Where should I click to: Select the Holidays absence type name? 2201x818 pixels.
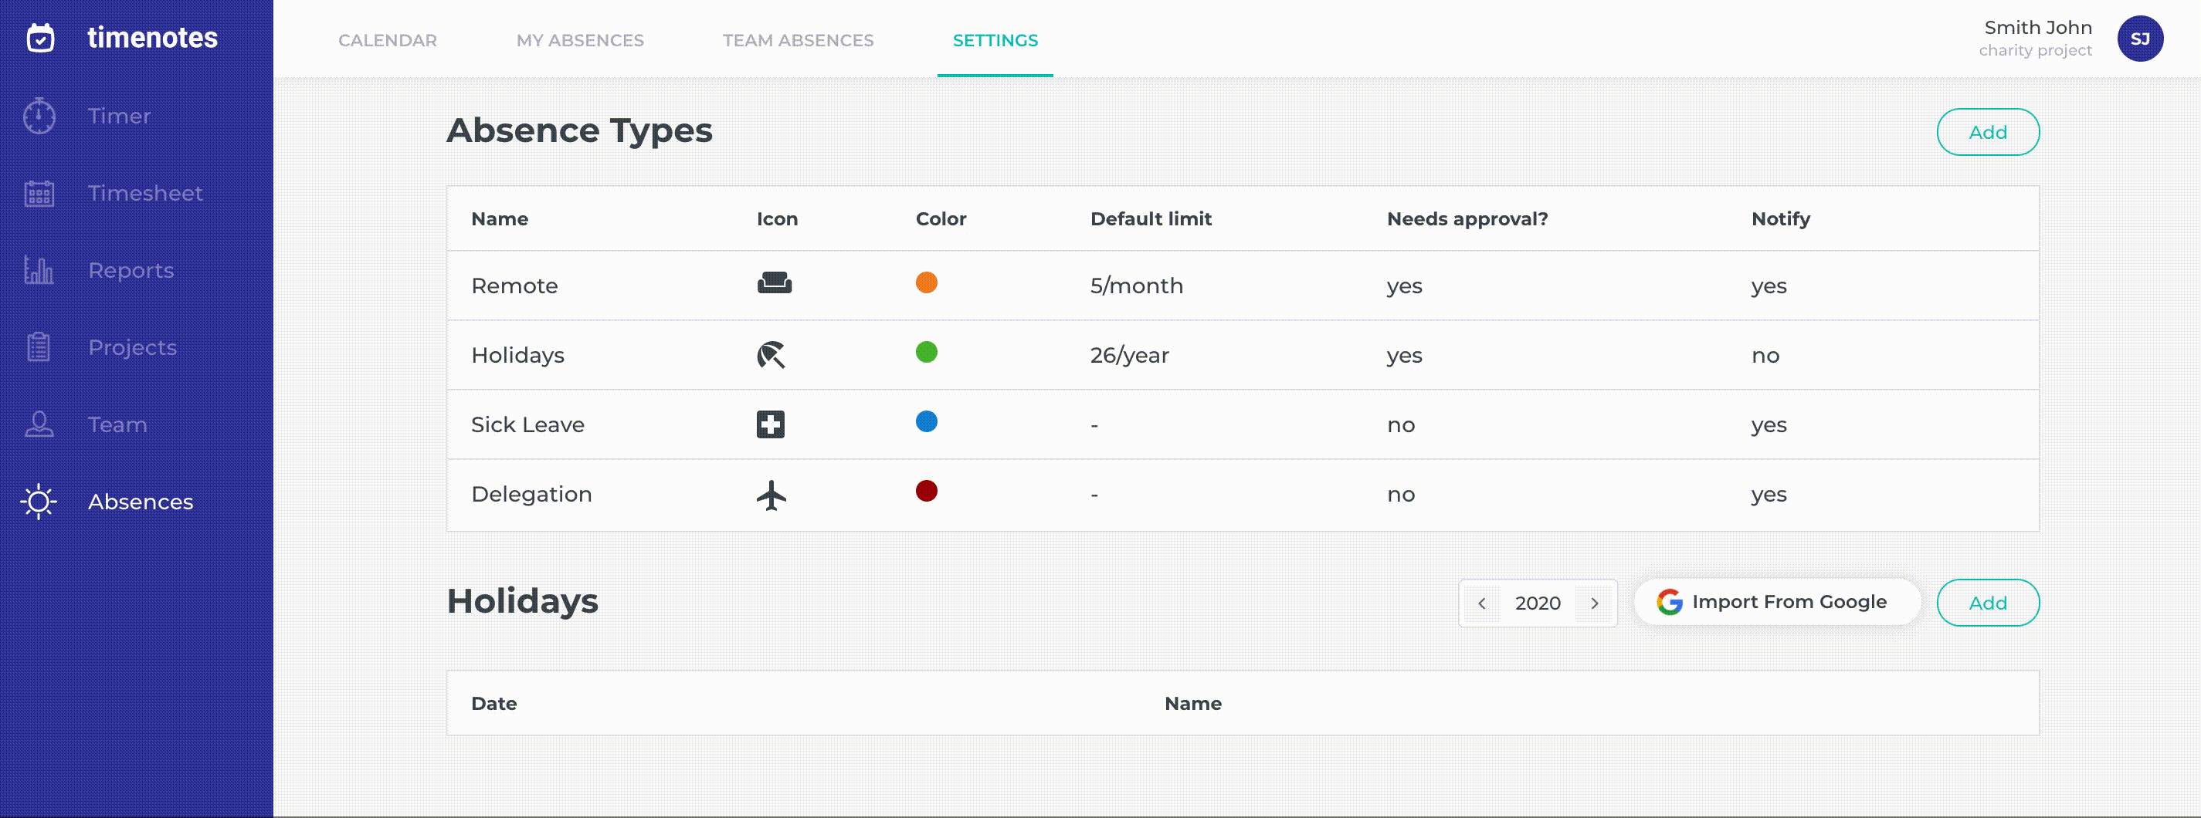517,355
